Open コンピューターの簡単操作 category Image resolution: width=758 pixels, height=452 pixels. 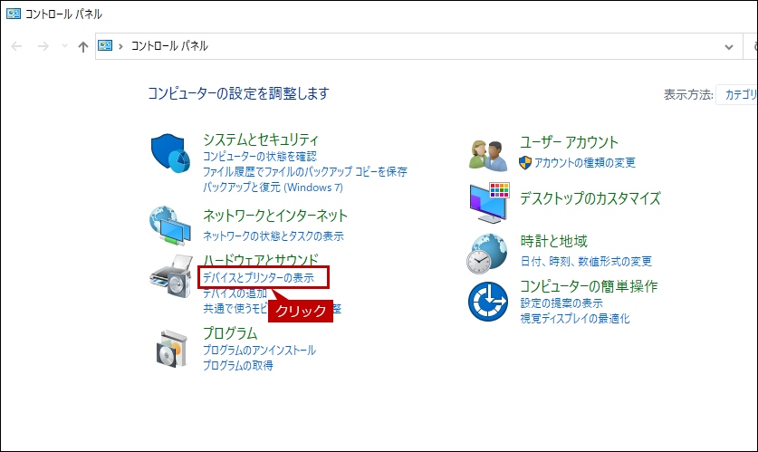(x=589, y=285)
